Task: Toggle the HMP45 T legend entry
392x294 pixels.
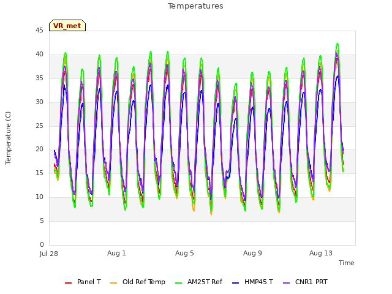Action: pyautogui.click(x=252, y=282)
